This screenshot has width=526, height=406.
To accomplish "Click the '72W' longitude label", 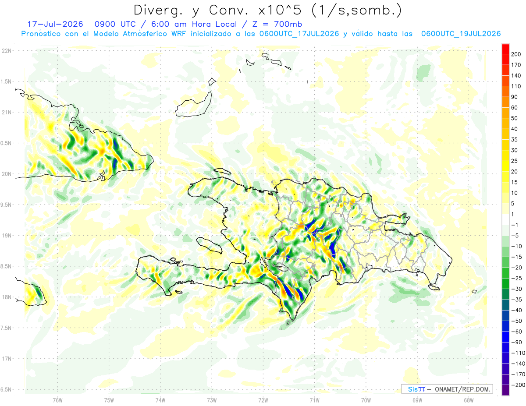I will click(x=263, y=400).
